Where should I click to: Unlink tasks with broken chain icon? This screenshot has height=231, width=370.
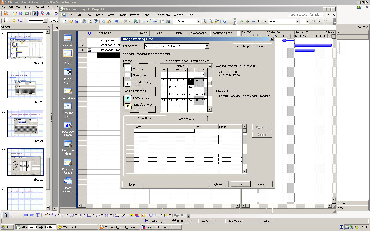149,21
